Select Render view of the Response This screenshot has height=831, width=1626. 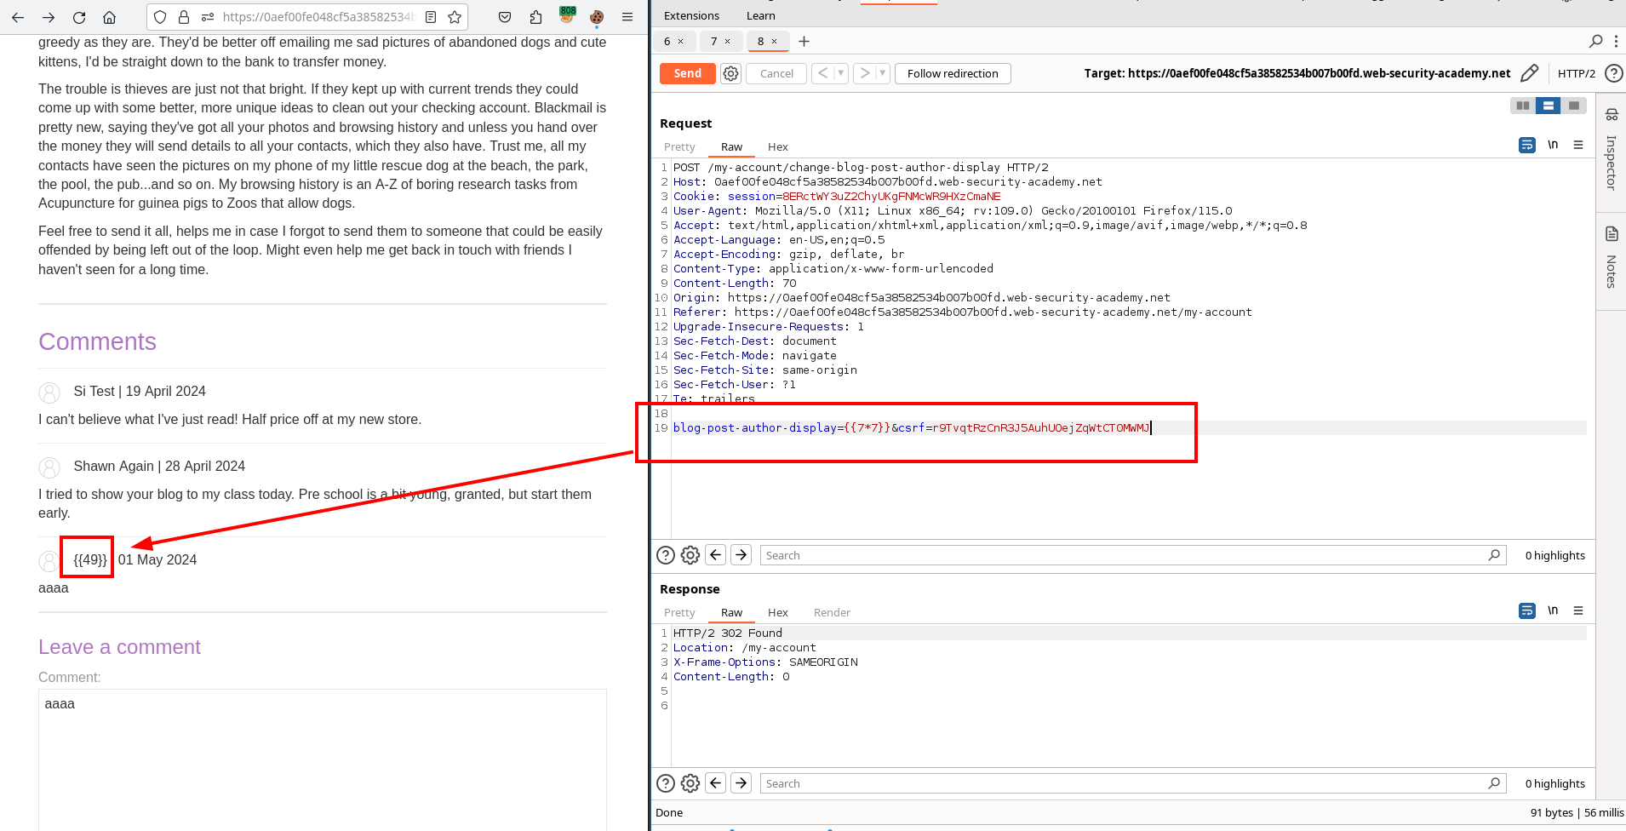coord(832,613)
